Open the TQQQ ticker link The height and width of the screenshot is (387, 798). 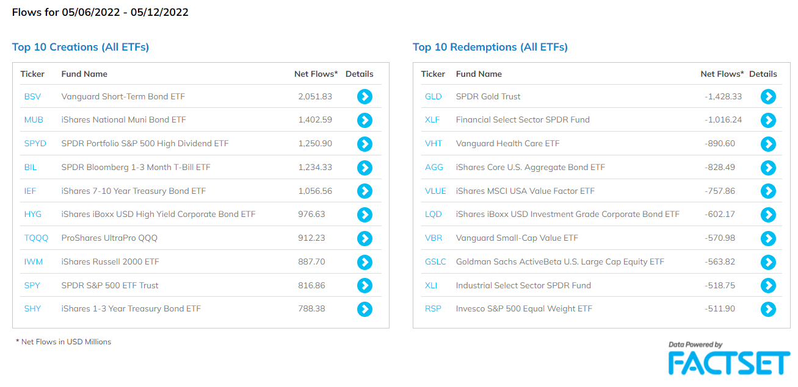pos(36,238)
